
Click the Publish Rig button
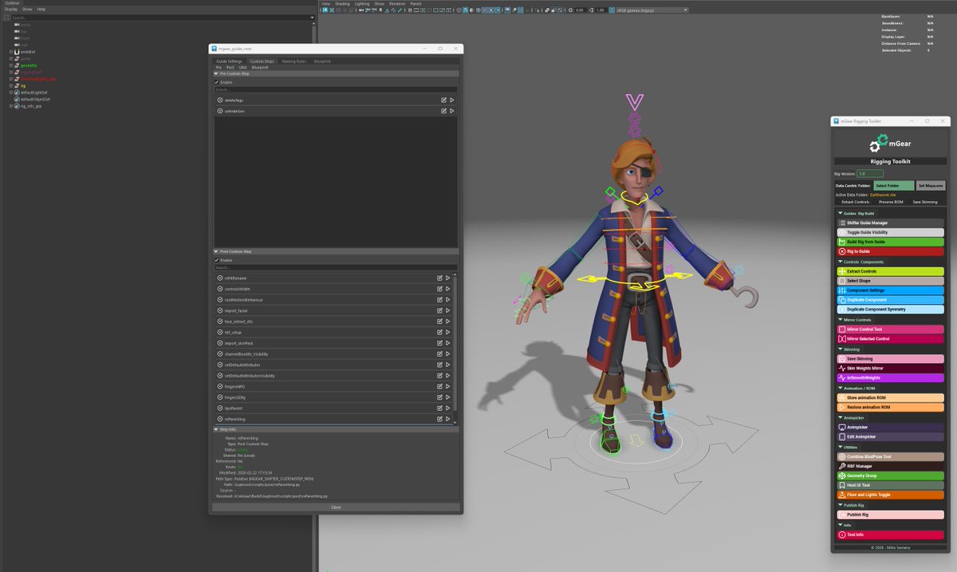(890, 515)
